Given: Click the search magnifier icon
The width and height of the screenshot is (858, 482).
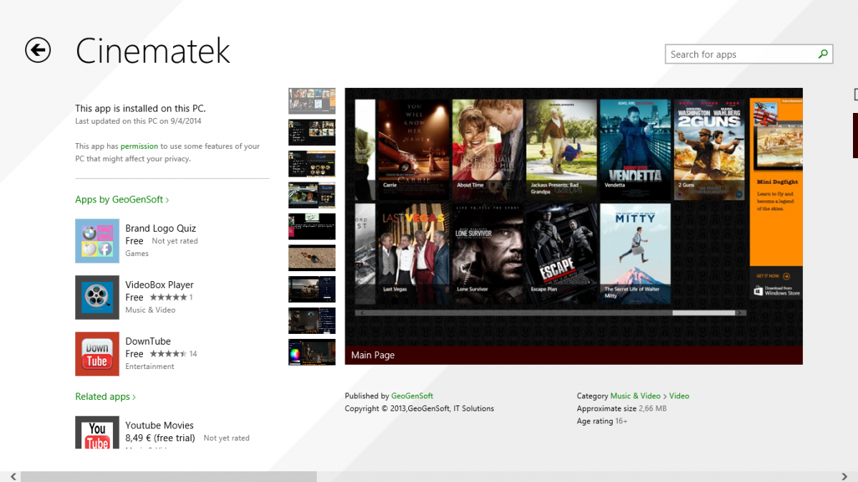Looking at the screenshot, I should pyautogui.click(x=823, y=54).
